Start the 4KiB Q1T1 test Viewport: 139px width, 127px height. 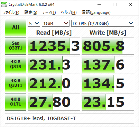pos(16,102)
